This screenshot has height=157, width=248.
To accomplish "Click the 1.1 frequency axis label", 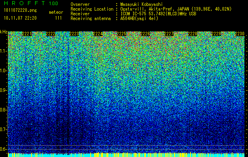I will click(x=3, y=51).
